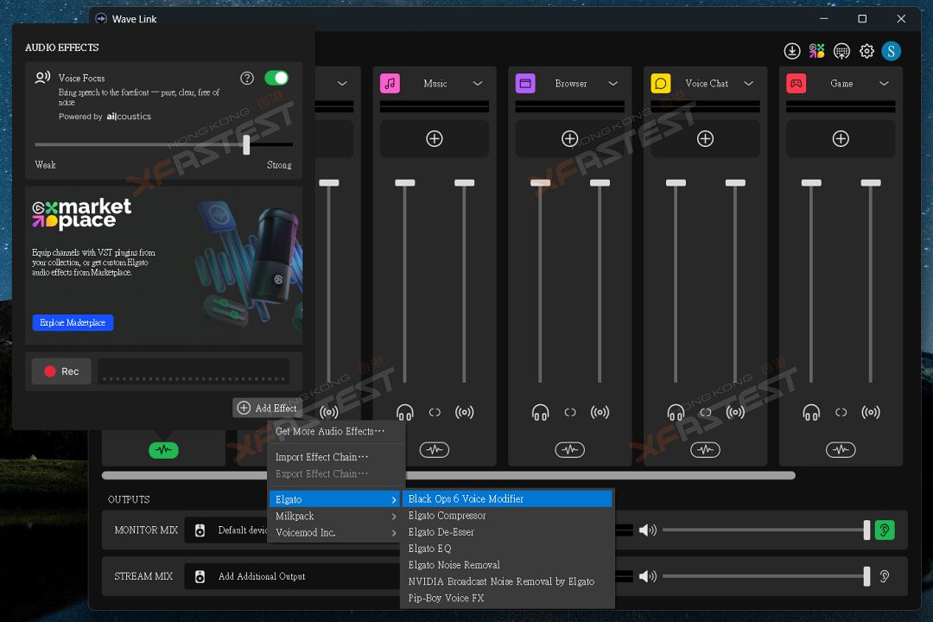The height and width of the screenshot is (622, 933).
Task: Choose Elgato EQ effect
Action: (507, 549)
